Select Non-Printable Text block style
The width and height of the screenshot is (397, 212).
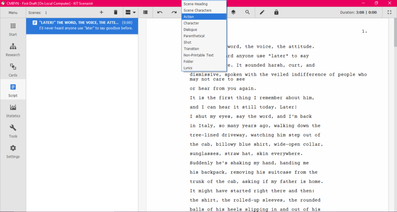[204, 55]
